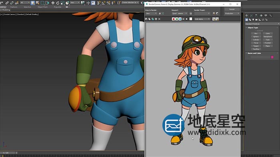Open the Environment and Effects dialog icon

point(217,14)
